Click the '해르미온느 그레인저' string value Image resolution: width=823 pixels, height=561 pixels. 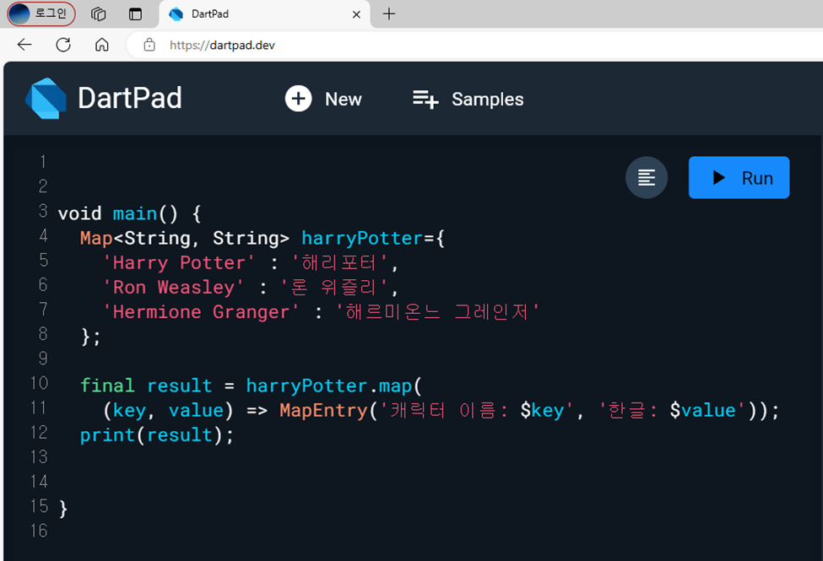[x=438, y=312]
